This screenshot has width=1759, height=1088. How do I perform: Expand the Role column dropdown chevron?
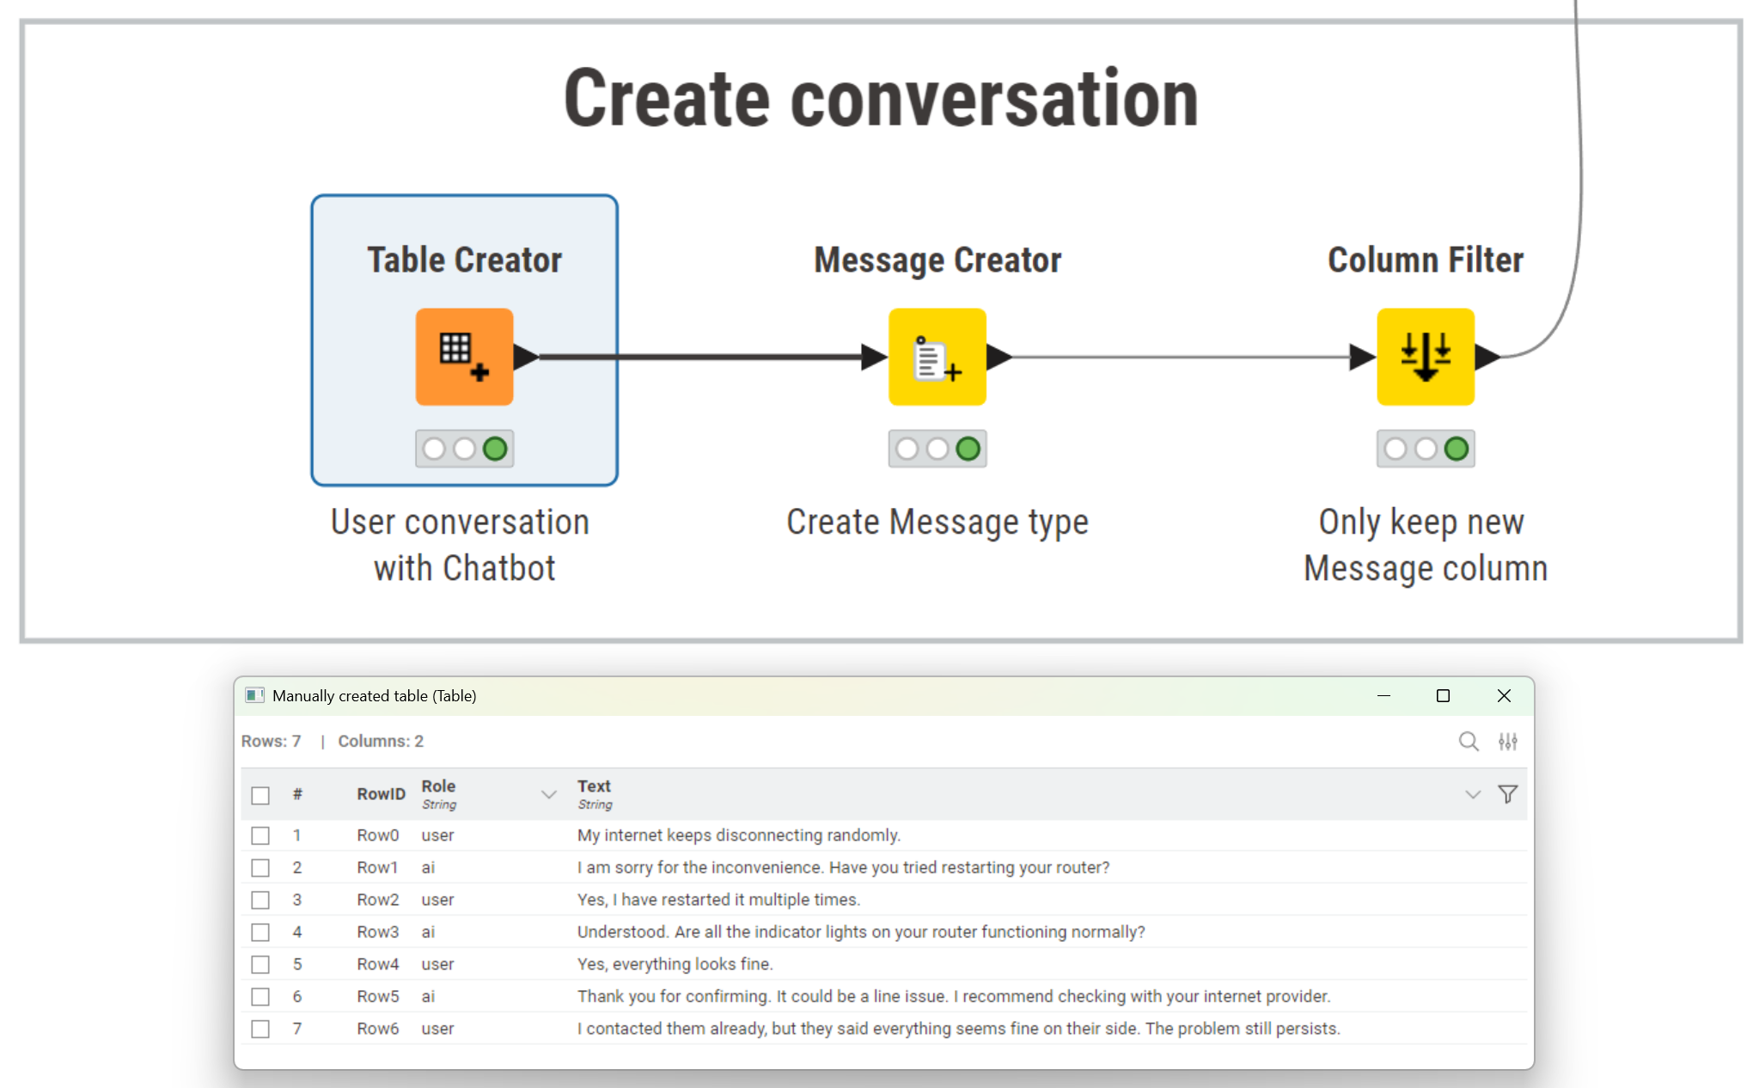pyautogui.click(x=548, y=794)
